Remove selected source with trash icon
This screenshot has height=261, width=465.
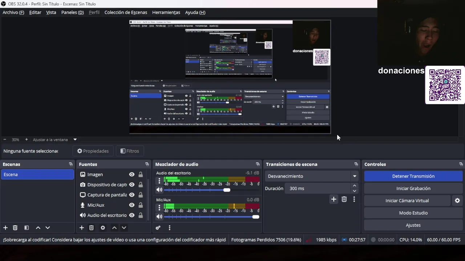point(92,228)
